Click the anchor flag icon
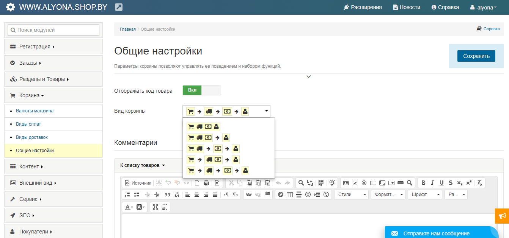This screenshot has width=509, height=238. 267,194
